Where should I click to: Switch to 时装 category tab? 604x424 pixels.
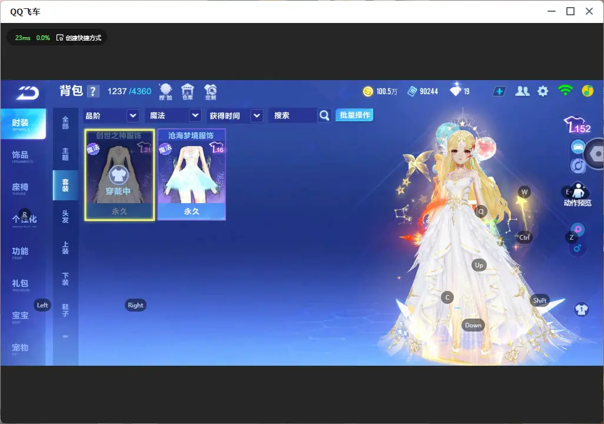(23, 124)
